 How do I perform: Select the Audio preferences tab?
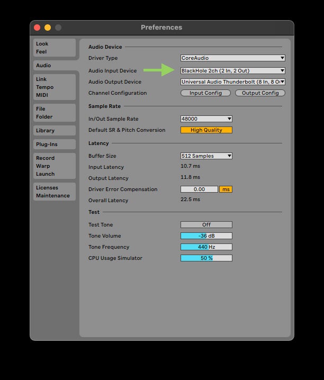(x=55, y=66)
